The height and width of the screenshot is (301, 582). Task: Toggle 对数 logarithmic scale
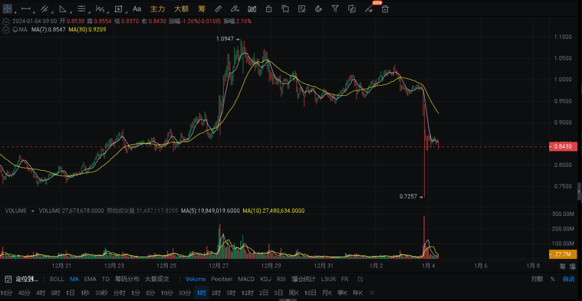(537, 279)
